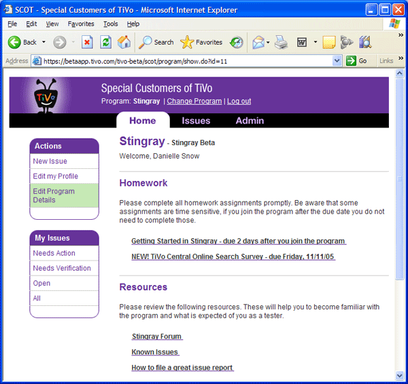This screenshot has width=408, height=384.
Task: Show Needs Verification issues
Action: 65,268
